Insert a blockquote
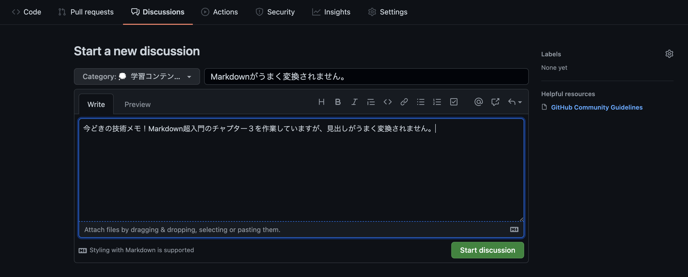 [x=371, y=102]
